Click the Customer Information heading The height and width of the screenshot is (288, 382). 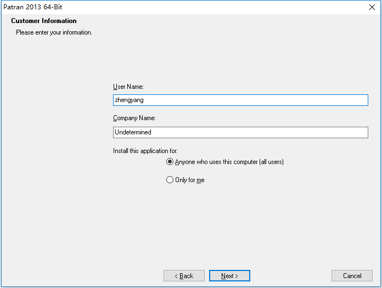[x=44, y=21]
